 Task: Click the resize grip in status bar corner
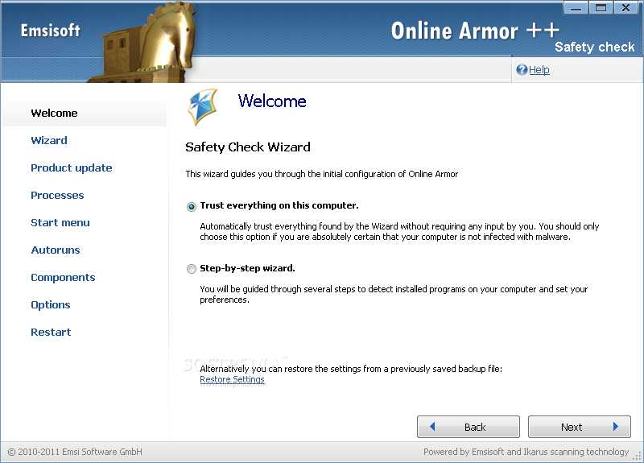point(638,456)
